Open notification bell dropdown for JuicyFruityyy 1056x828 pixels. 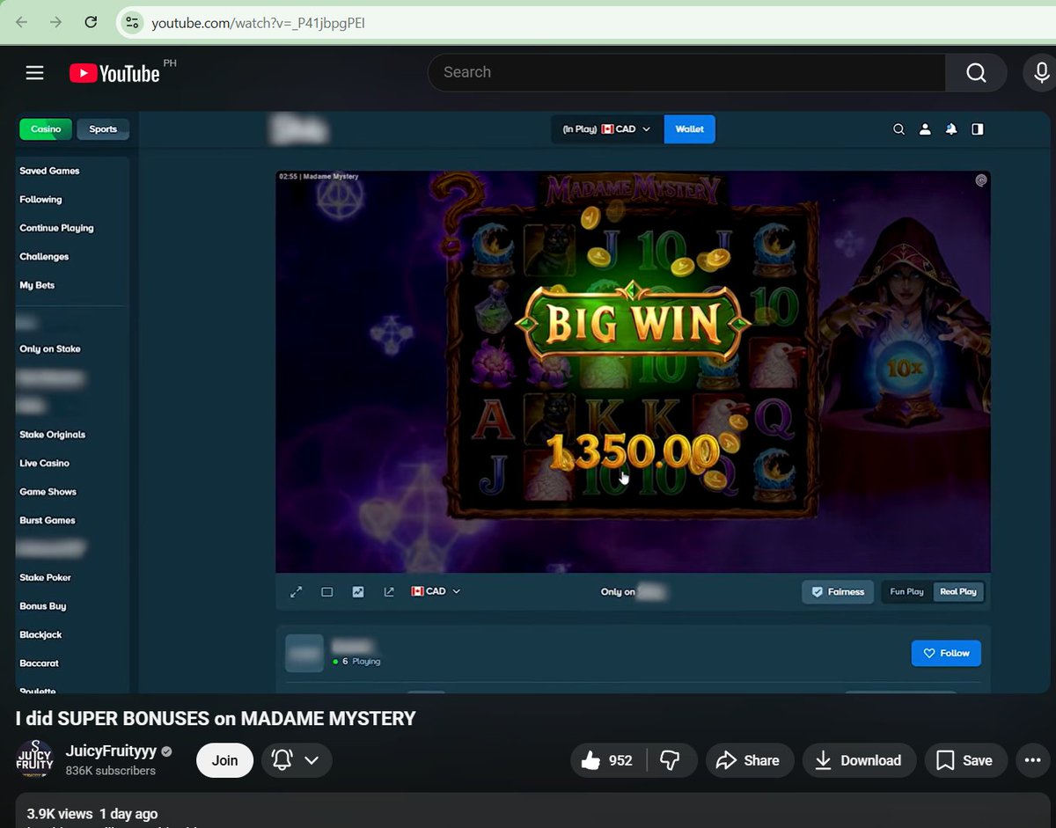tap(297, 760)
